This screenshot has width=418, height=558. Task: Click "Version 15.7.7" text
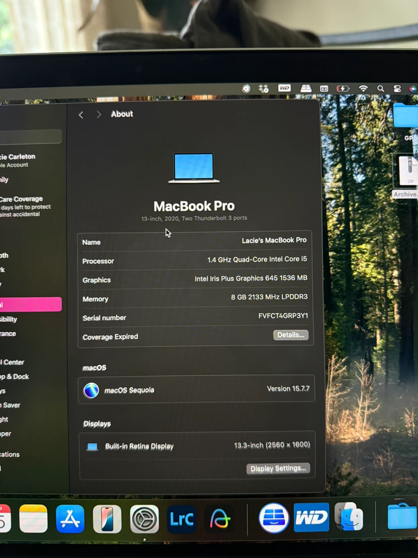coord(288,389)
